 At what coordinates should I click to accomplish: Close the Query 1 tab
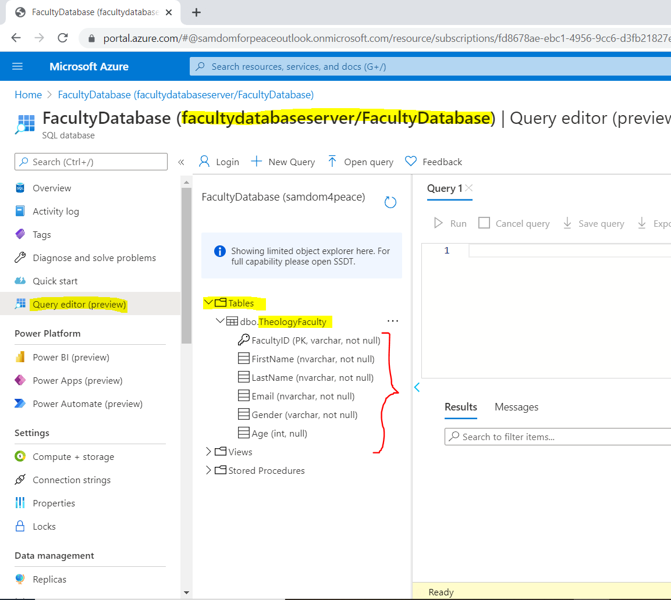pyautogui.click(x=469, y=187)
